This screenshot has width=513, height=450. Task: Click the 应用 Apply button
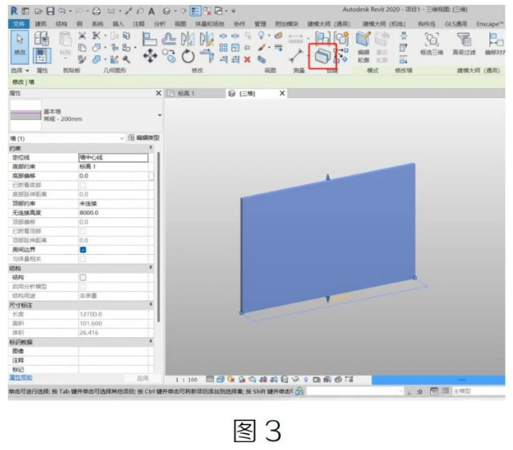pyautogui.click(x=143, y=379)
